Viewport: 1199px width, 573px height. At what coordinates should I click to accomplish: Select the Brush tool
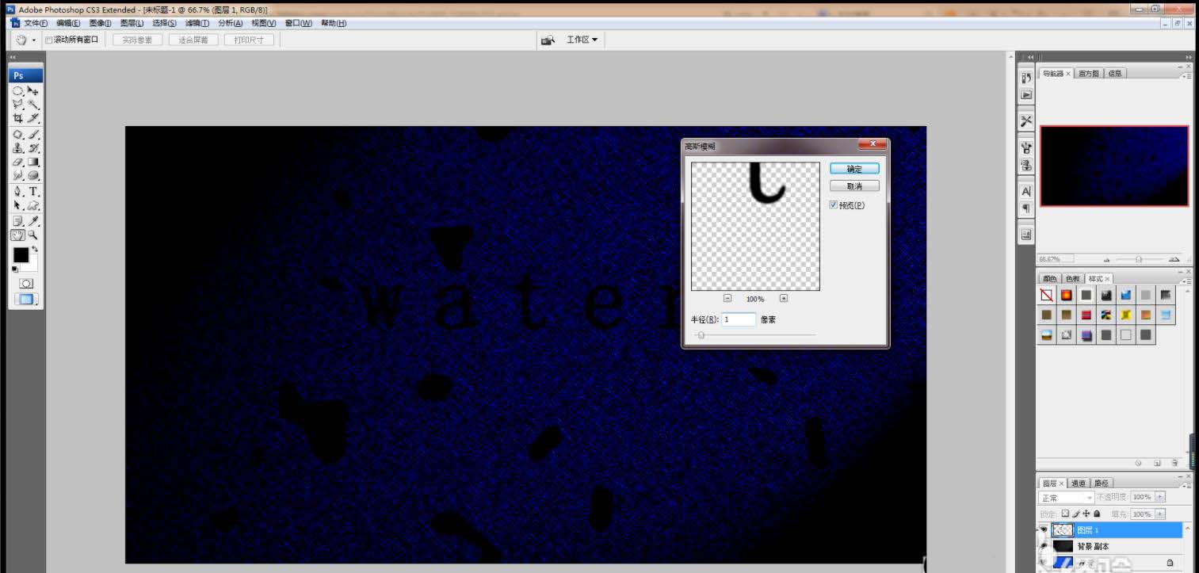click(x=33, y=135)
